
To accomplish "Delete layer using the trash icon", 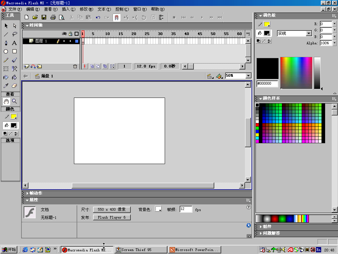I will point(75,66).
